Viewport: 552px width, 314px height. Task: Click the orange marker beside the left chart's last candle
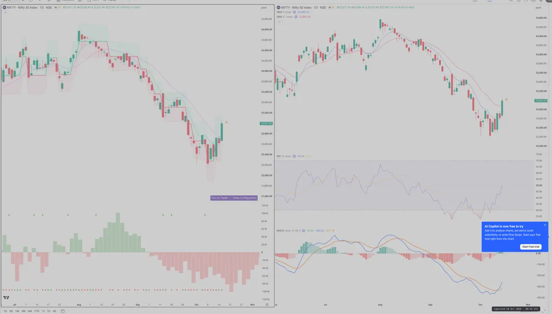click(x=227, y=122)
